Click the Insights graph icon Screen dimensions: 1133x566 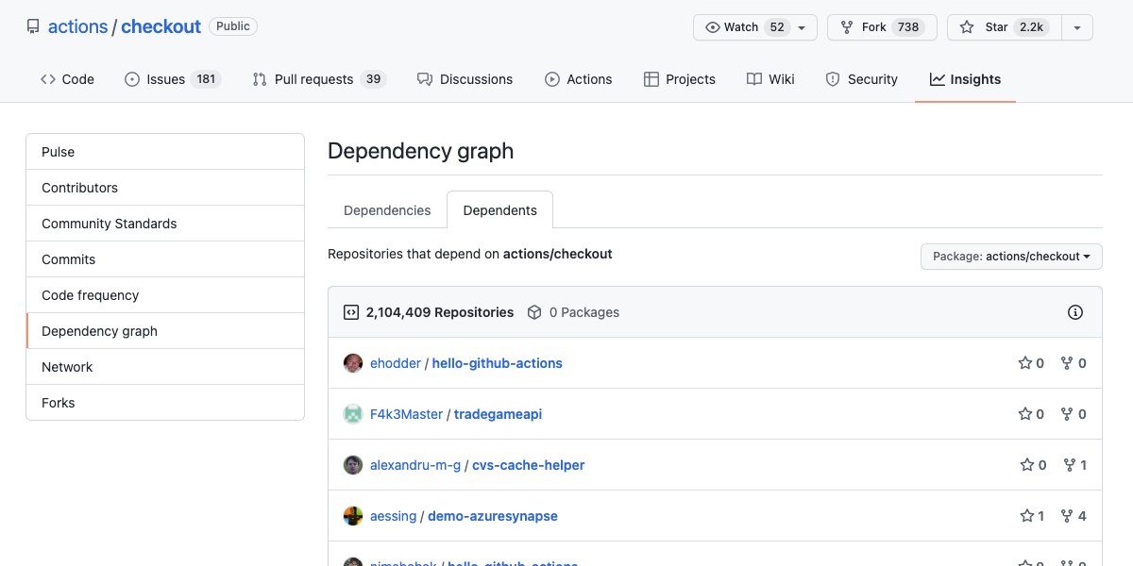[936, 79]
